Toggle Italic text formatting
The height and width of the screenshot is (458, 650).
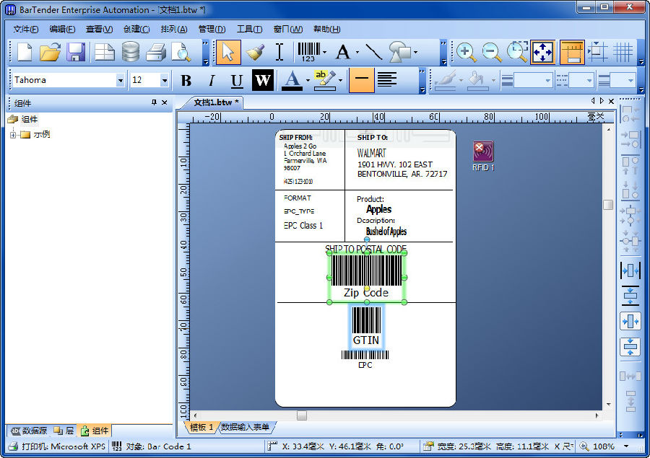[212, 81]
